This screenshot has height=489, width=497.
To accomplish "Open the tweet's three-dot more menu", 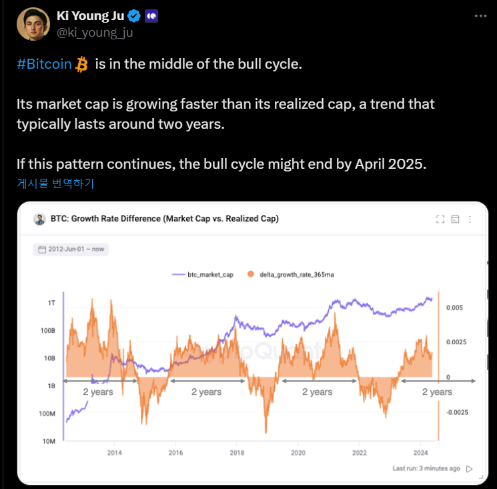I will 480,16.
